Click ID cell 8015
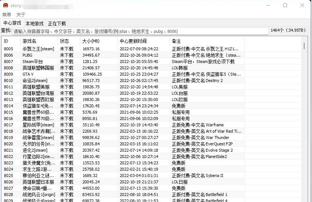Image resolution: width=312 pixels, height=202 pixels. pos(8,112)
